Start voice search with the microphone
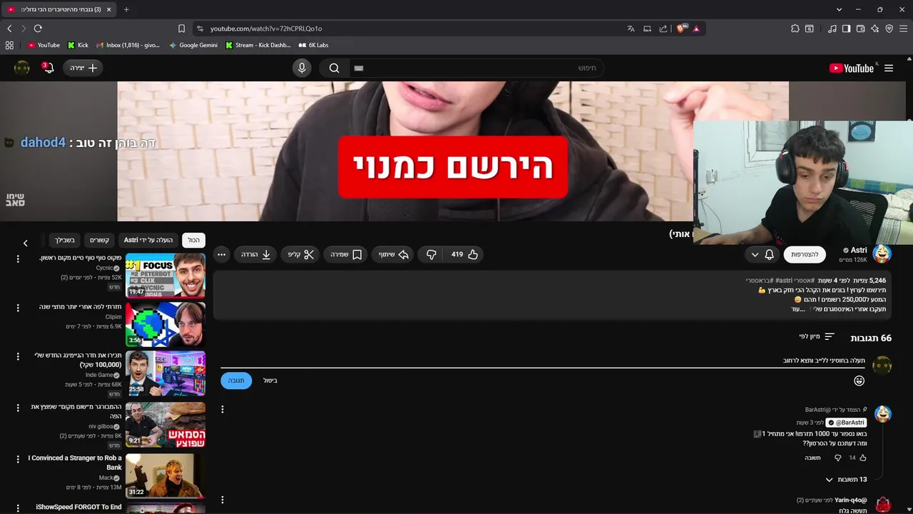This screenshot has width=913, height=514. click(302, 68)
